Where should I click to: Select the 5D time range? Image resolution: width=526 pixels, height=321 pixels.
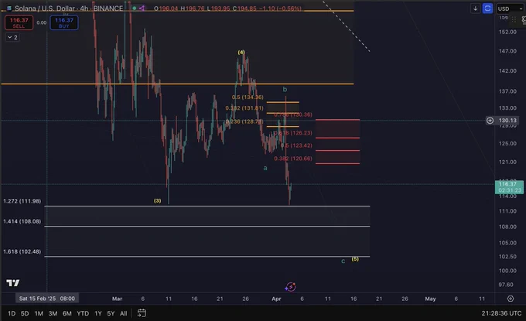tap(25, 313)
